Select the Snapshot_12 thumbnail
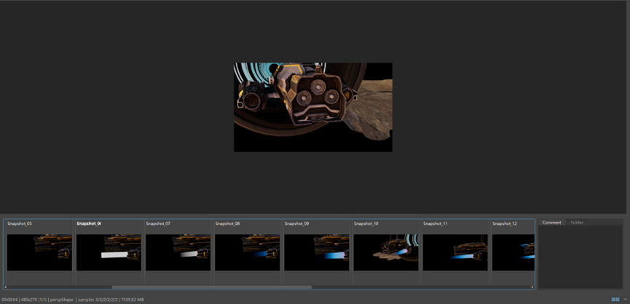This screenshot has height=304, width=630. (x=513, y=252)
